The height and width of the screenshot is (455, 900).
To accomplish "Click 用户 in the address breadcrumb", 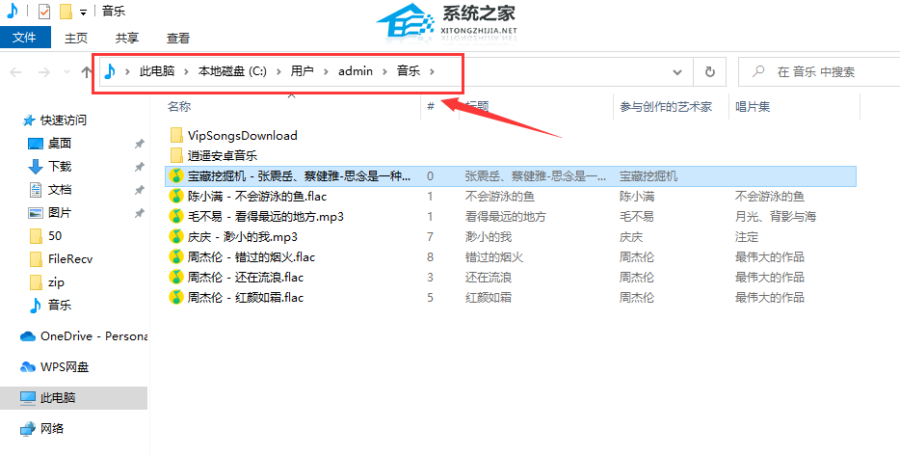I will [x=302, y=71].
